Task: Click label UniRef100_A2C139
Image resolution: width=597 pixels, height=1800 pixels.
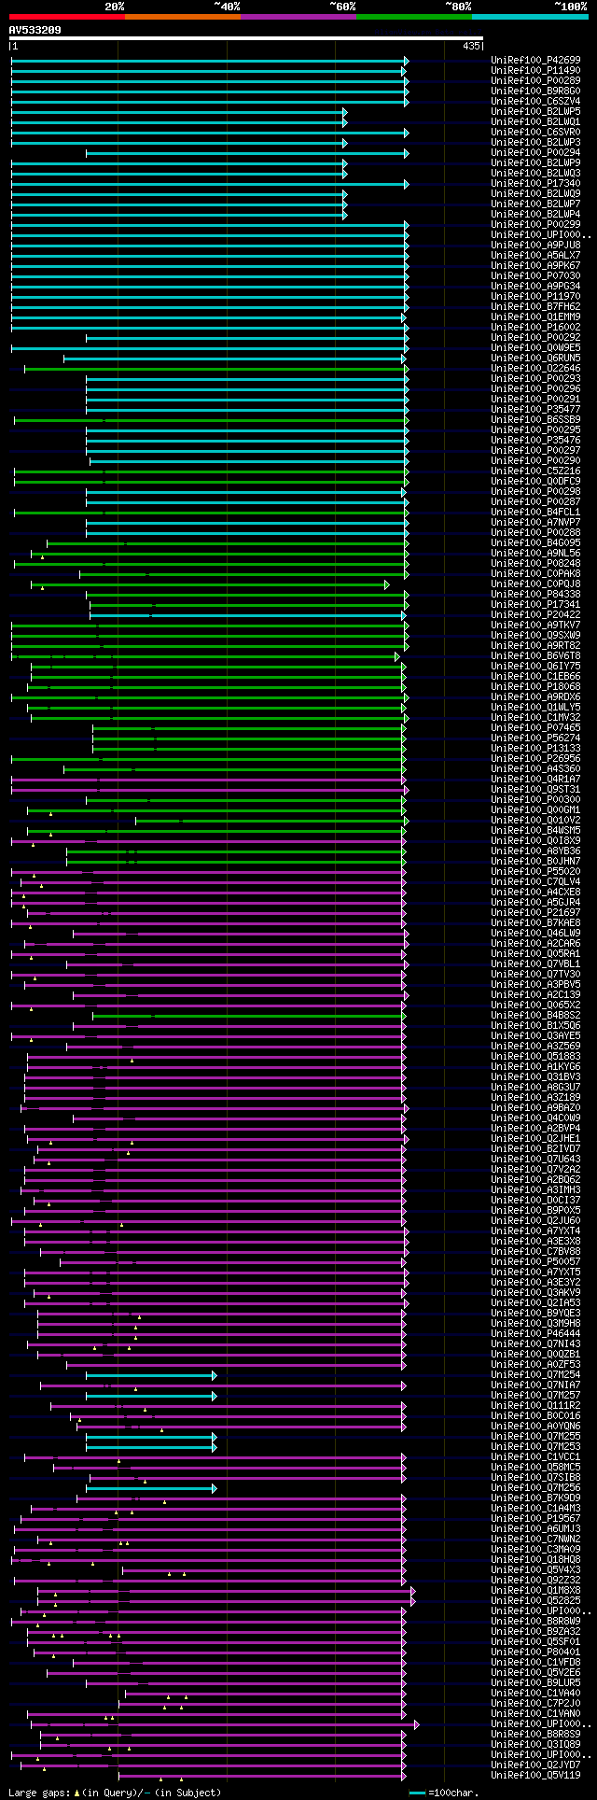Action: coord(535,995)
